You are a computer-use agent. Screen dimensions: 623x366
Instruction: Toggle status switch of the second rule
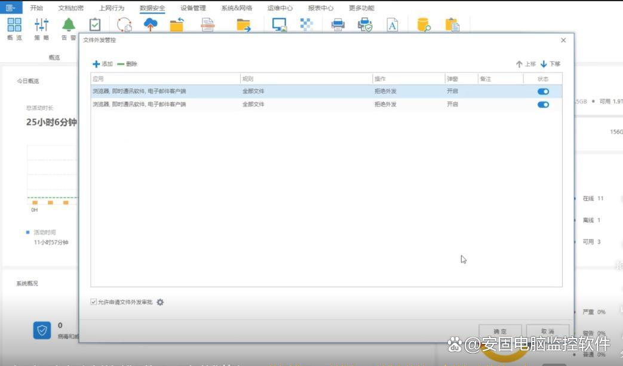(543, 104)
